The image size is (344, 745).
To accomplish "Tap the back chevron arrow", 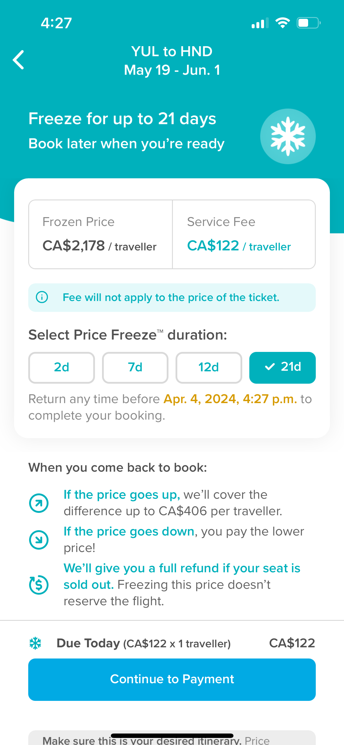I will point(18,60).
